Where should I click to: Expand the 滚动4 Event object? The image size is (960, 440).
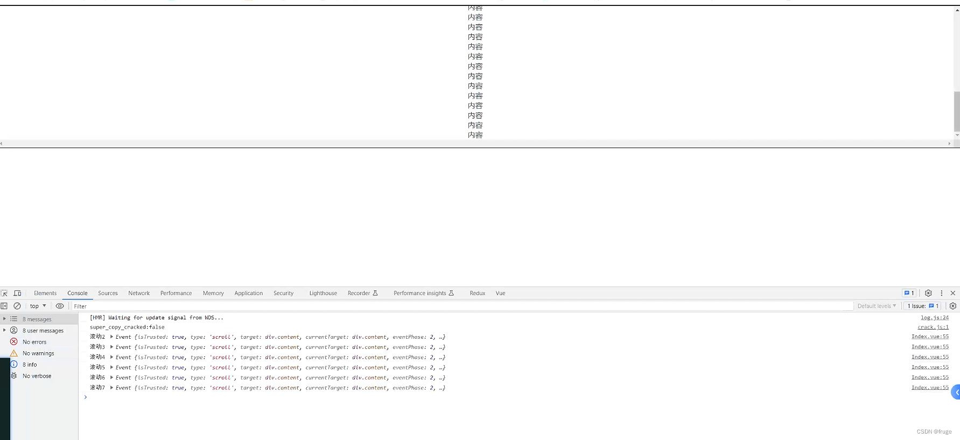click(111, 357)
